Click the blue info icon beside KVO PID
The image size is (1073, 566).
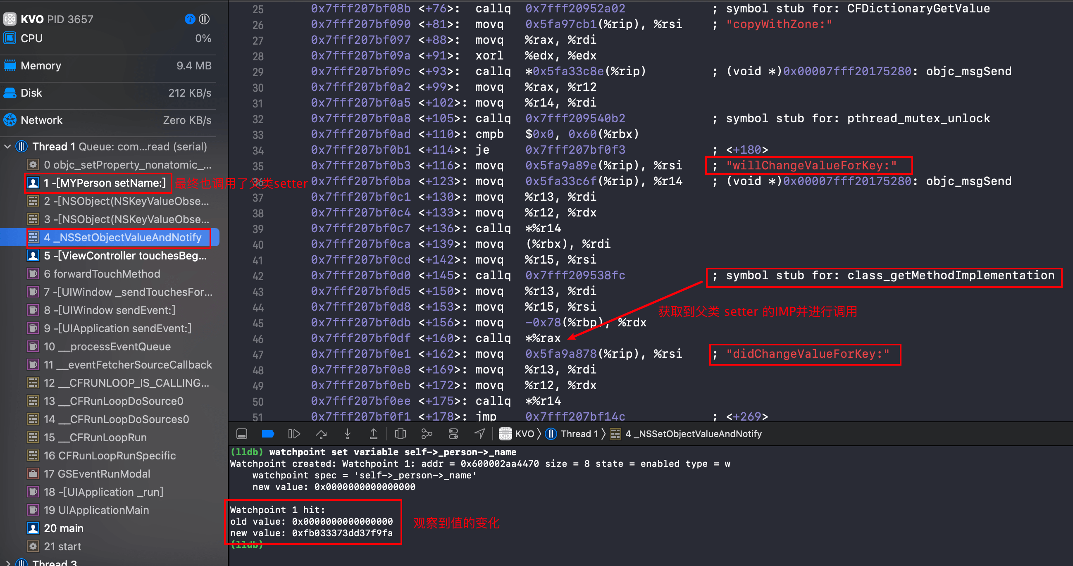pyautogui.click(x=190, y=19)
